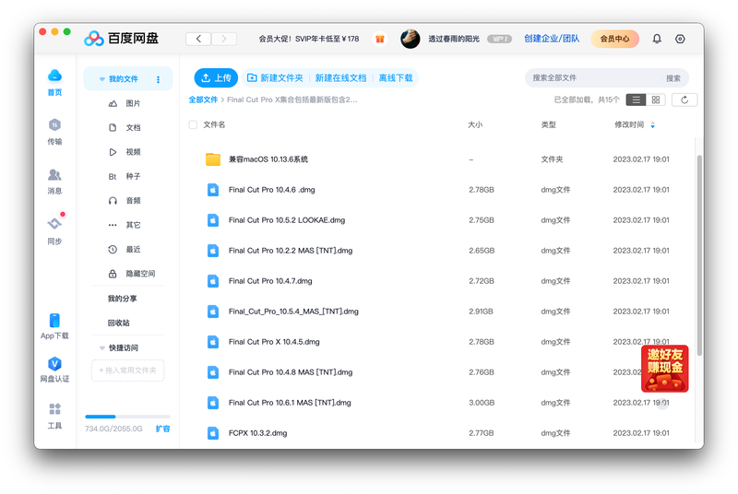Image resolution: width=738 pixels, height=494 pixels.
Task: Select Final Cut Pro 10.6.1 MAS [TNT].dmg name
Action: coord(290,403)
